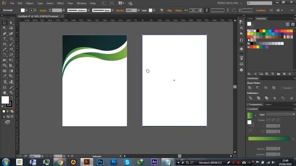This screenshot has height=166, width=296.
Task: Select the Magic Wand tool
Action: [x=5, y=28]
